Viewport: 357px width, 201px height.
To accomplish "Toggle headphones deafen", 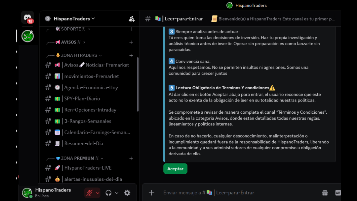I will pyautogui.click(x=109, y=193).
